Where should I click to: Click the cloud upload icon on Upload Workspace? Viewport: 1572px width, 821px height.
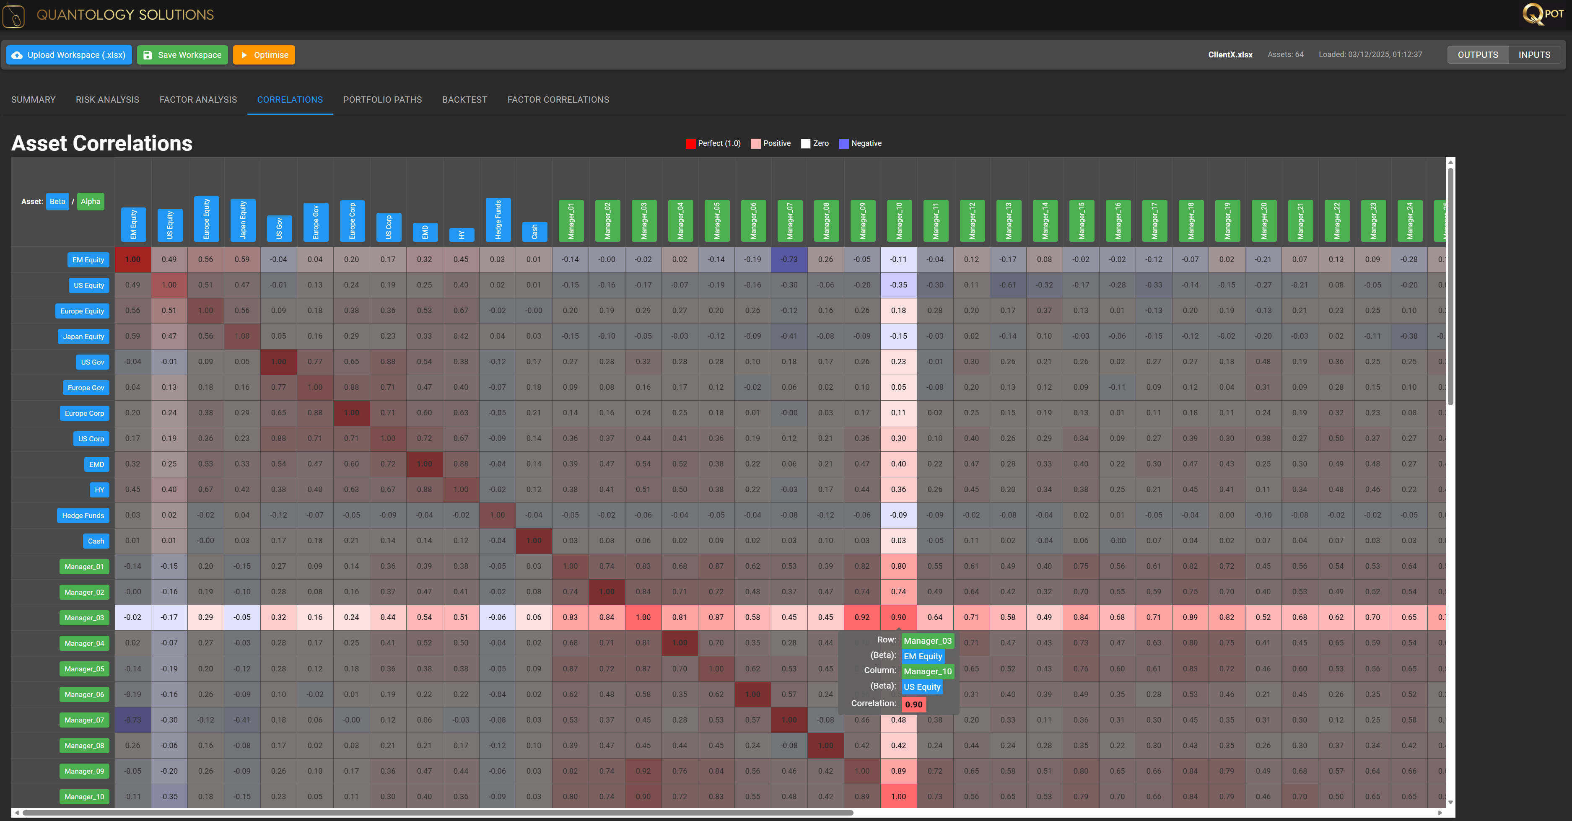(17, 55)
